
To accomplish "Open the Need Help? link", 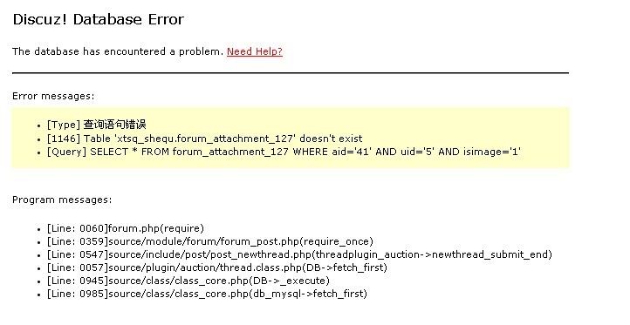I will point(254,51).
